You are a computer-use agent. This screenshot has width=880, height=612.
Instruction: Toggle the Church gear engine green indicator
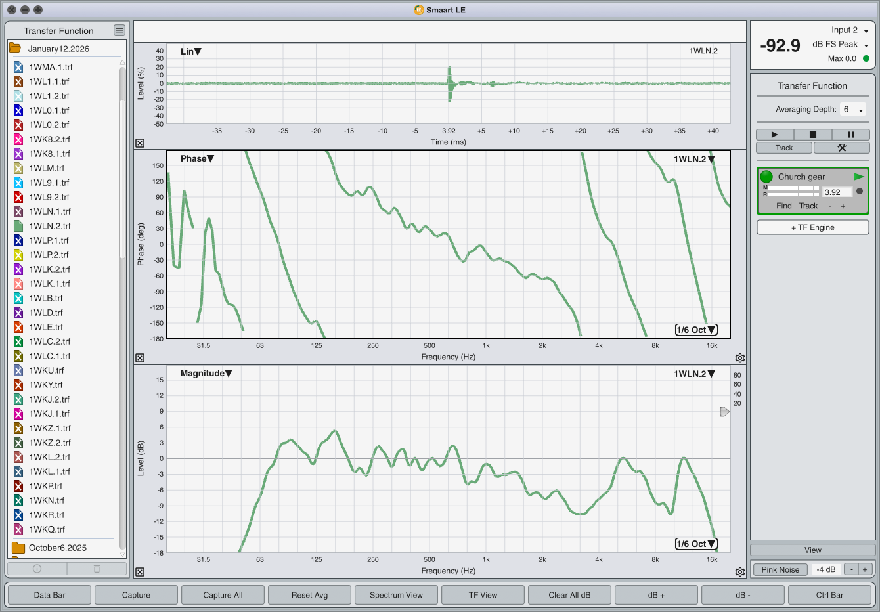point(766,177)
